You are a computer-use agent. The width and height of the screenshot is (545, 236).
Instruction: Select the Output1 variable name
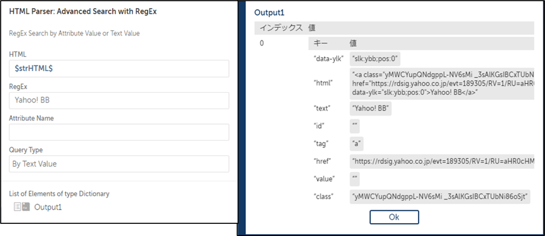point(48,207)
